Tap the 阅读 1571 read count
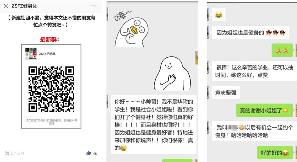 coord(15,153)
